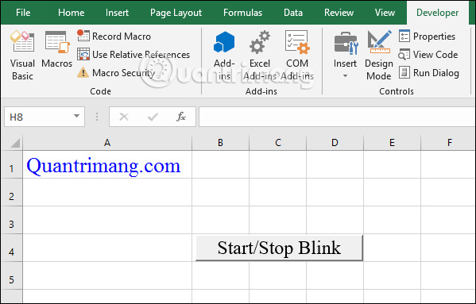Viewport: 476px width, 304px height.
Task: Open the Page Layout tab
Action: pyautogui.click(x=176, y=13)
